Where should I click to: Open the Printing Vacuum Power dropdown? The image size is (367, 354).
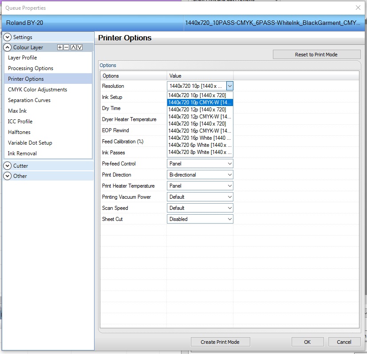[x=200, y=197]
